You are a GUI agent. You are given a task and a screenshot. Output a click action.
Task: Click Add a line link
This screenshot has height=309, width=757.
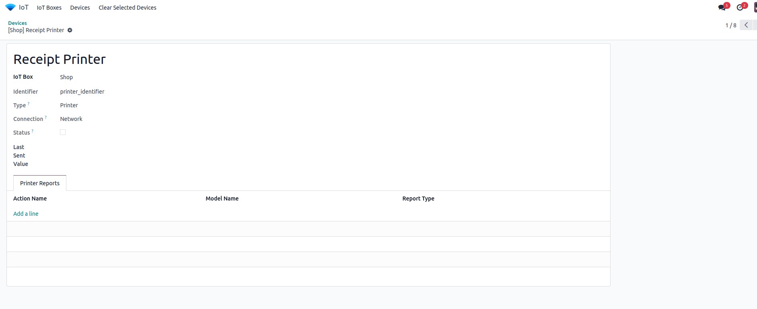pos(26,214)
